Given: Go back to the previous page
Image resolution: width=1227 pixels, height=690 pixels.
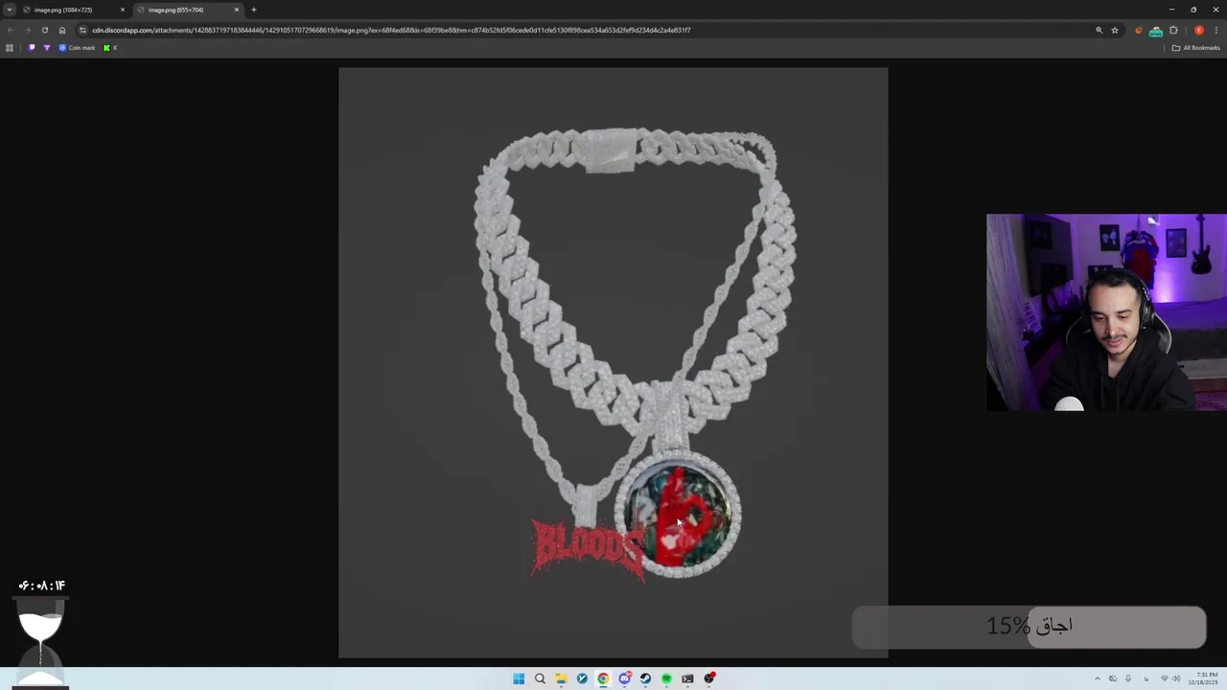Looking at the screenshot, I should click(11, 30).
